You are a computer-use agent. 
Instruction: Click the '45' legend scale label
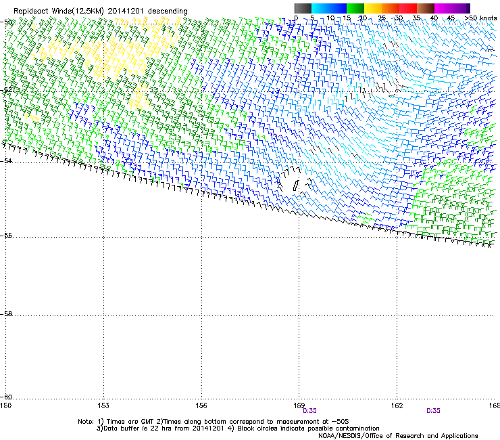451,18
